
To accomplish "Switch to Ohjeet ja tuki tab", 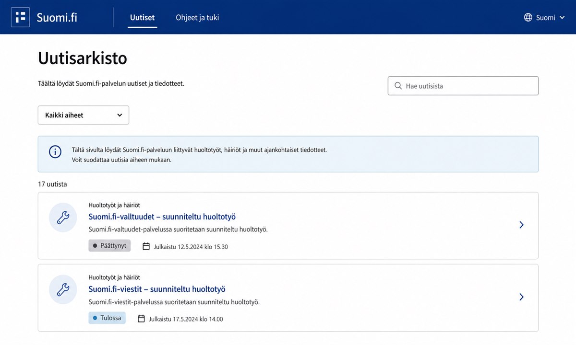I will coord(197,18).
